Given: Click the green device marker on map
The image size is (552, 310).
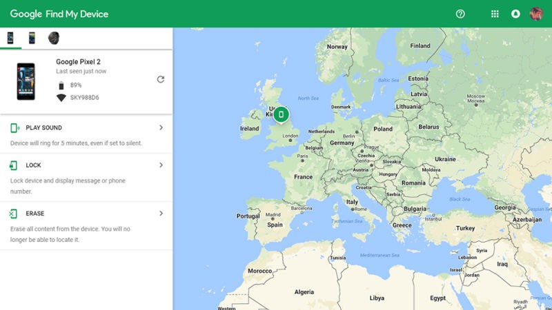Looking at the screenshot, I should [281, 114].
